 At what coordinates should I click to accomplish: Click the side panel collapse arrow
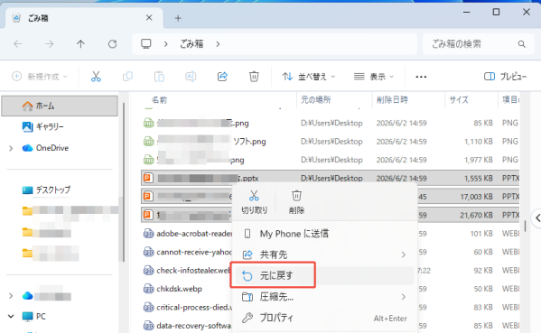click(537, 217)
